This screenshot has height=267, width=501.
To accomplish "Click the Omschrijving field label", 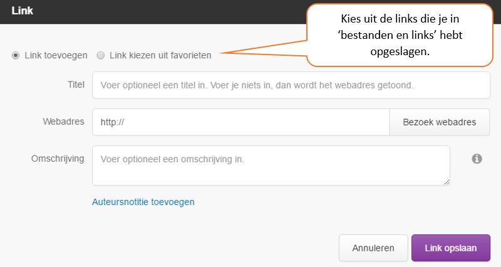I will [x=58, y=159].
